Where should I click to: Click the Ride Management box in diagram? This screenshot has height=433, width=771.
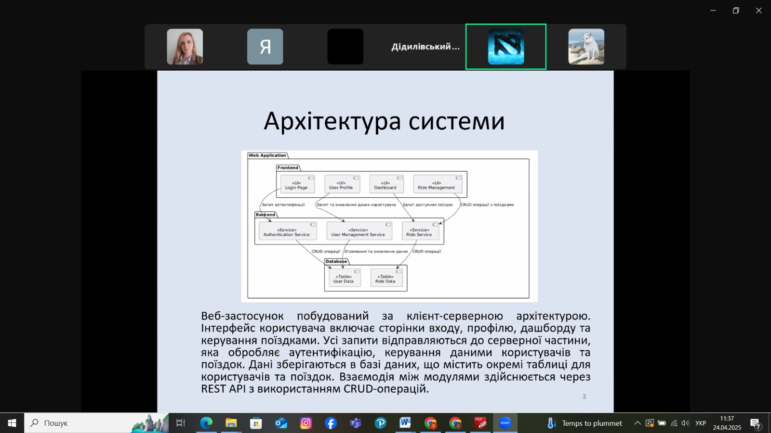[x=437, y=184]
